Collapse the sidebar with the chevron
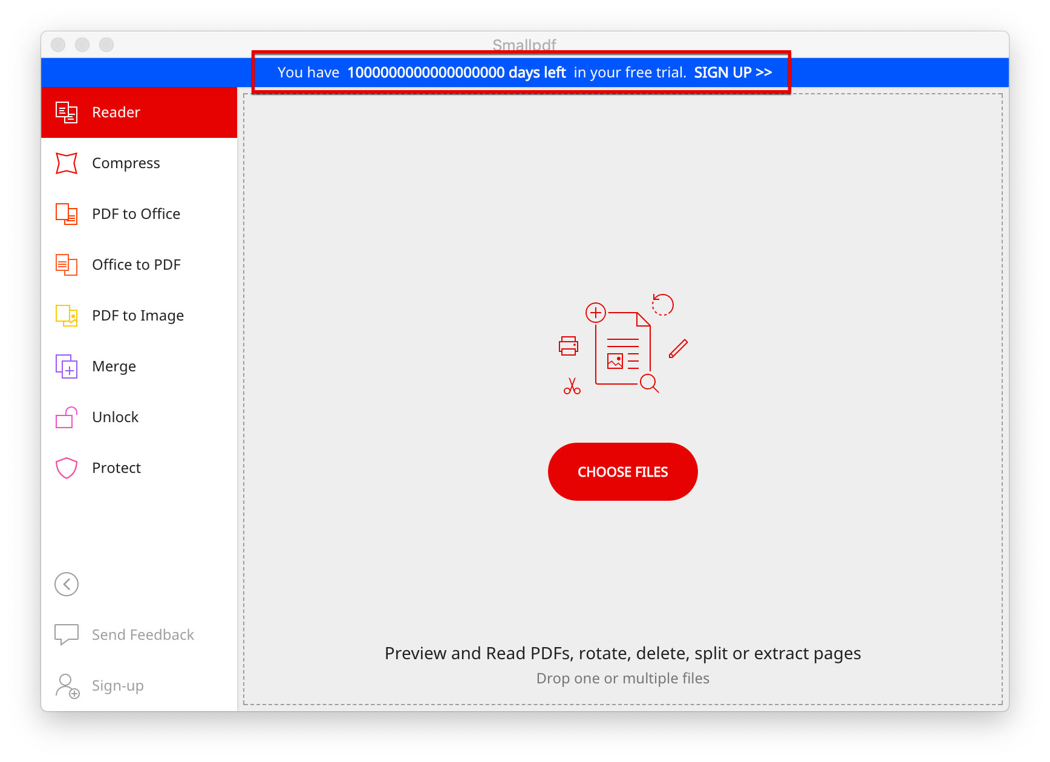Image resolution: width=1050 pixels, height=762 pixels. point(66,584)
